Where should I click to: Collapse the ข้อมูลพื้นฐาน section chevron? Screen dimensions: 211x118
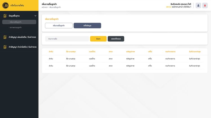[x=35, y=16]
